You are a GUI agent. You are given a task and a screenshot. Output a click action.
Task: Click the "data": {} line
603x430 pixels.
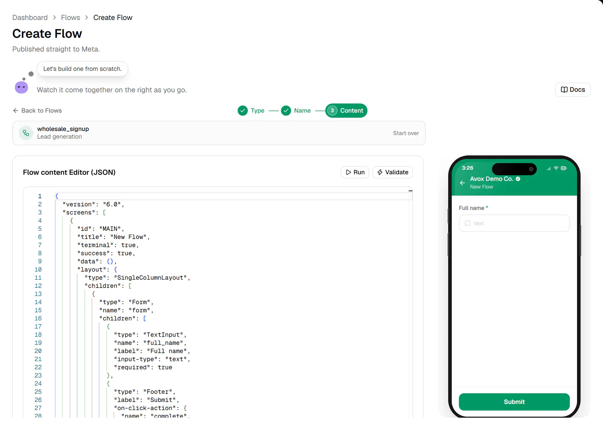coord(97,262)
